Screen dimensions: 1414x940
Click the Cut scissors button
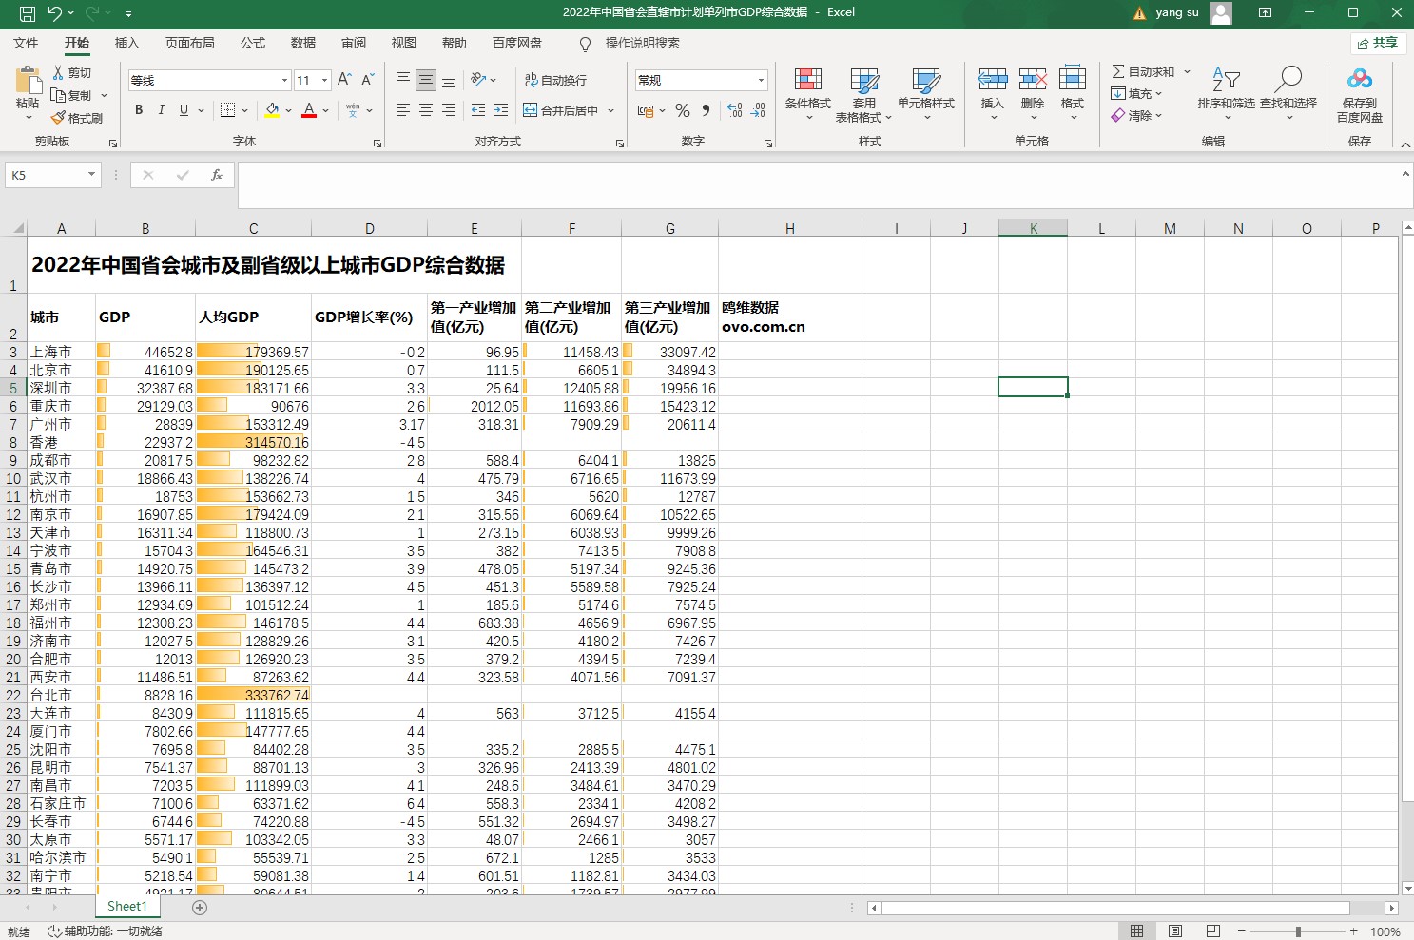[x=72, y=73]
